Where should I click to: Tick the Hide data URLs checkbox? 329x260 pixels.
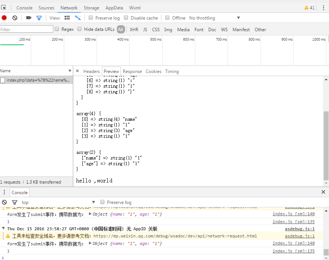point(80,29)
